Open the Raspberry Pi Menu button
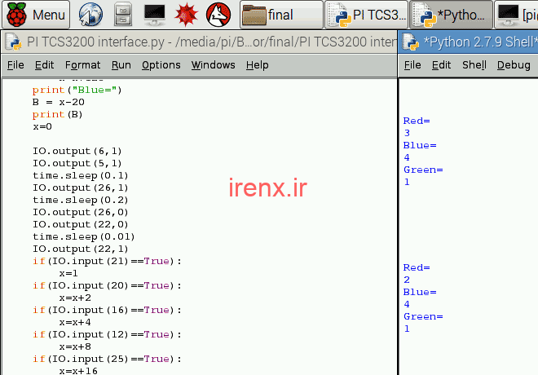 (x=37, y=14)
